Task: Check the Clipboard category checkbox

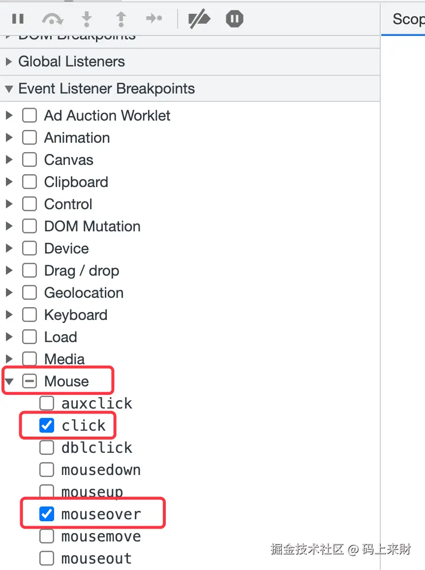Action: coord(30,182)
